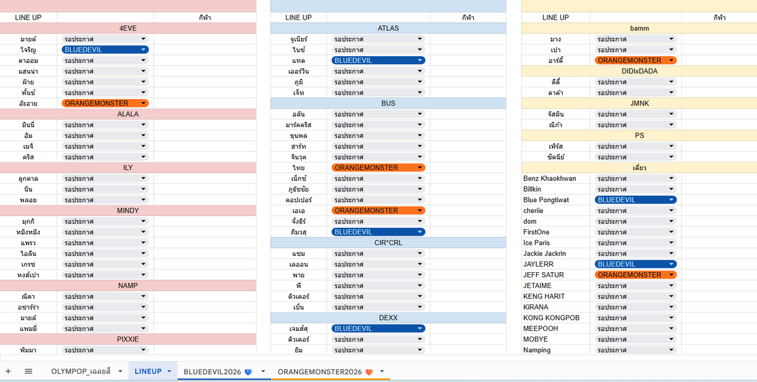Select the JEFF SATUR name cell

pyautogui.click(x=556, y=275)
